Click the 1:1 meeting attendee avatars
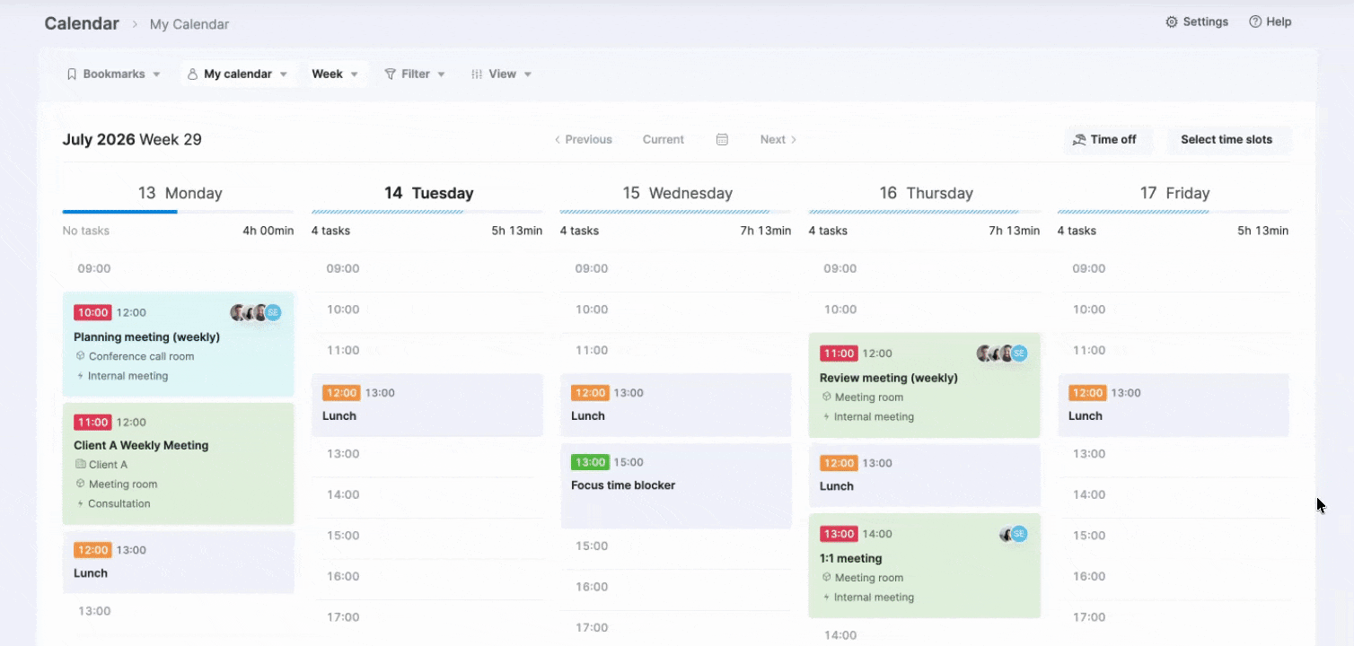The height and width of the screenshot is (646, 1354). click(1013, 534)
